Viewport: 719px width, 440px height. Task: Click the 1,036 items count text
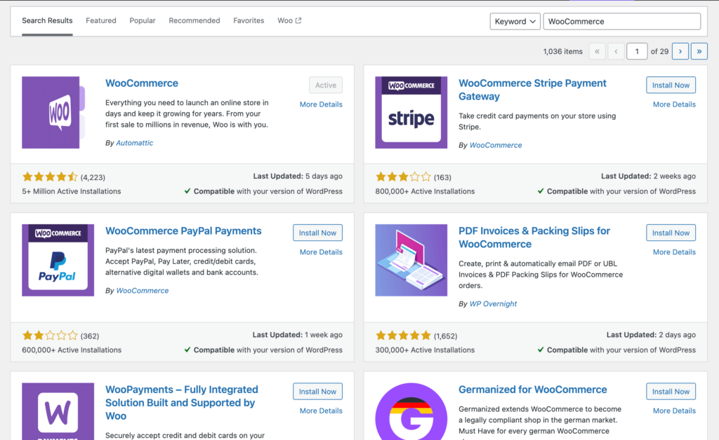[x=562, y=51]
